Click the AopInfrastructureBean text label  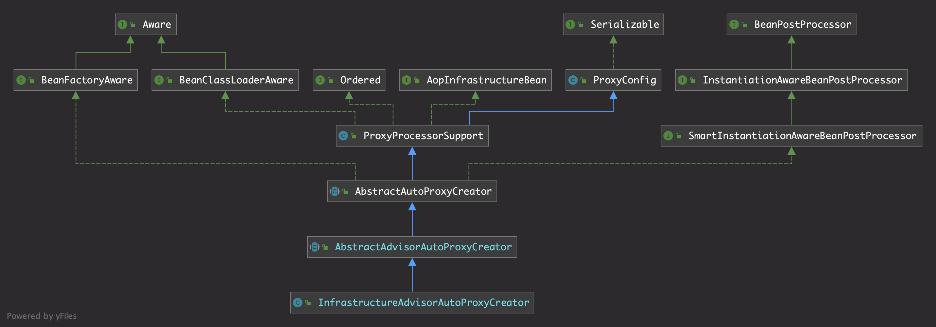point(487,80)
